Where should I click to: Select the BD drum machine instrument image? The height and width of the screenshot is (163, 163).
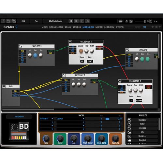[19, 132]
